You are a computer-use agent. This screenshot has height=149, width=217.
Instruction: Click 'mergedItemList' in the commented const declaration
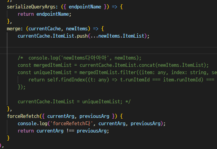53,65
